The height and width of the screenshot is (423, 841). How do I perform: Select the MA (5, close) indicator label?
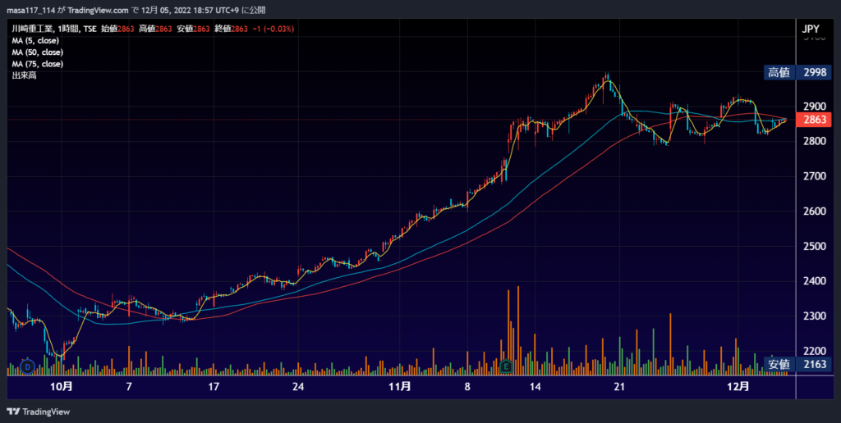click(35, 41)
